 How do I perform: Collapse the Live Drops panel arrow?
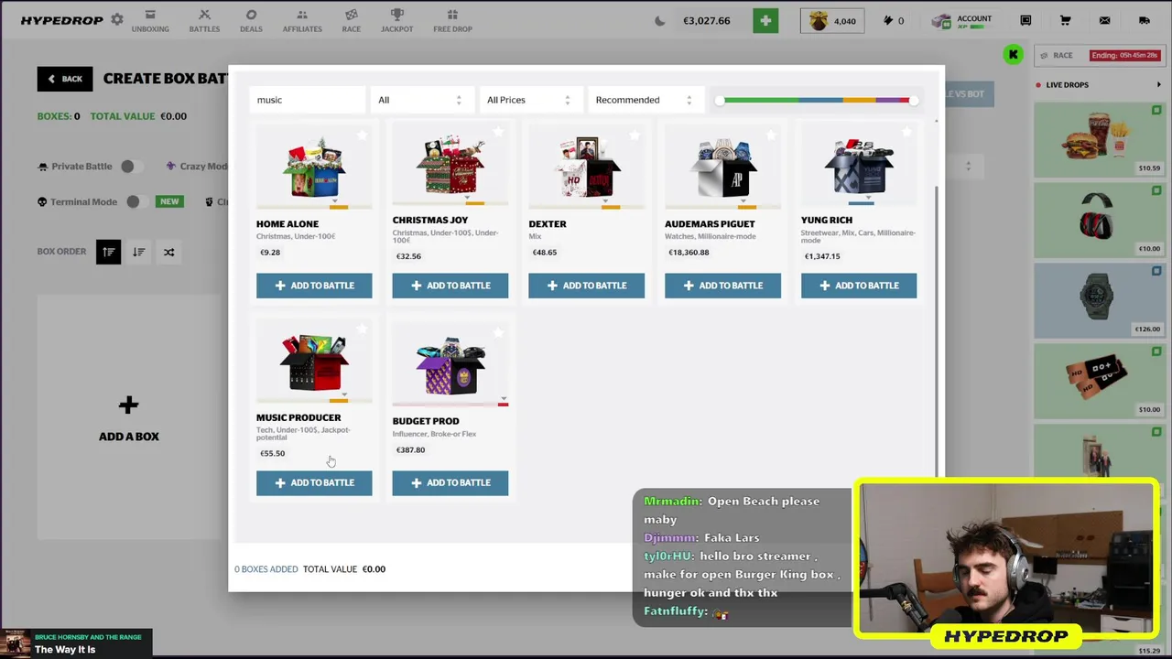pos(1158,85)
